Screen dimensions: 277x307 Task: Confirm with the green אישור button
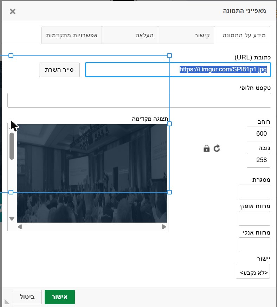click(x=60, y=297)
